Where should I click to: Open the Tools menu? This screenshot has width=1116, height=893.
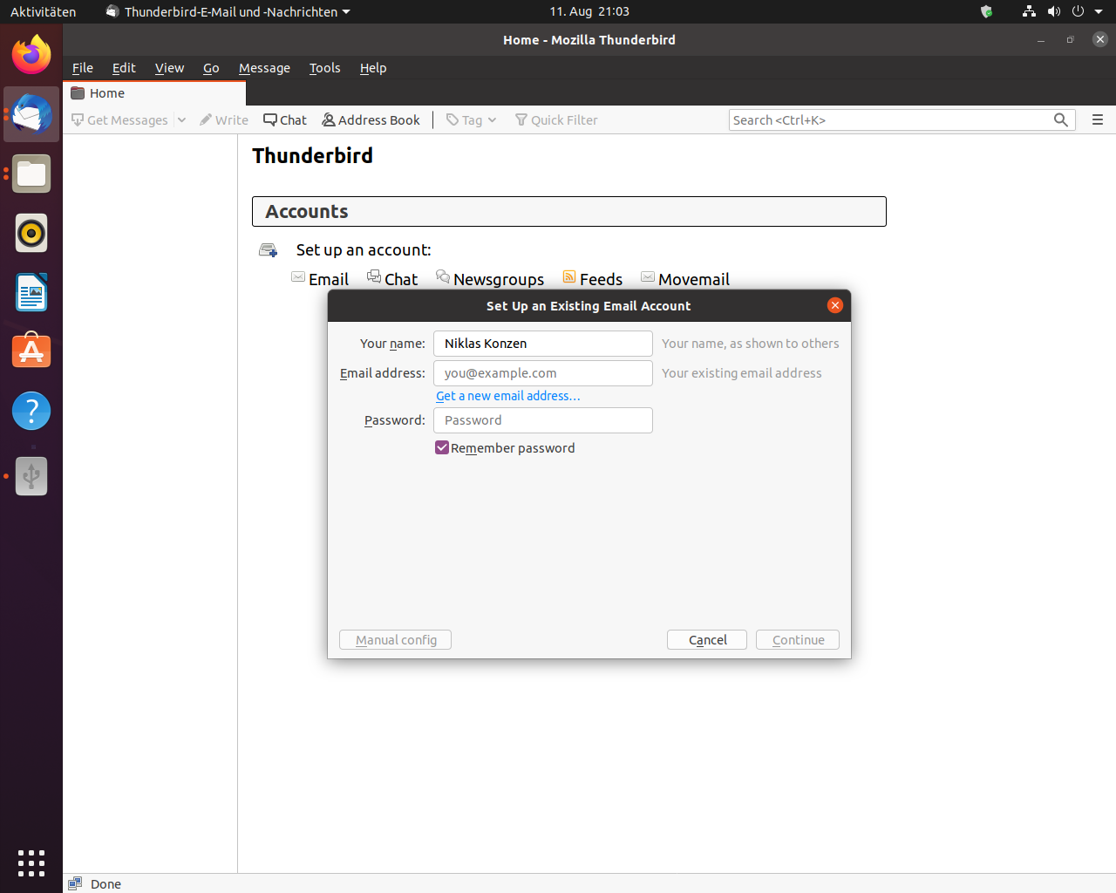pos(324,68)
